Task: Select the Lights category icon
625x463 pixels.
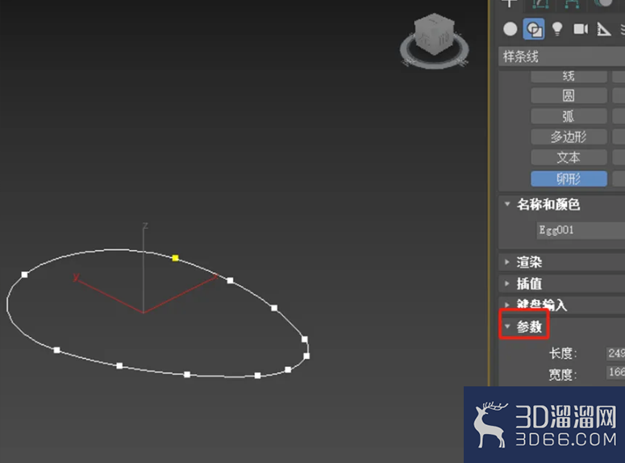Action: [x=556, y=29]
